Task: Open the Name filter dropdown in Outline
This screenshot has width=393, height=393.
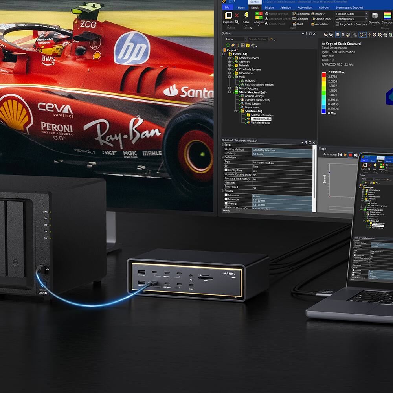Action: (246, 39)
